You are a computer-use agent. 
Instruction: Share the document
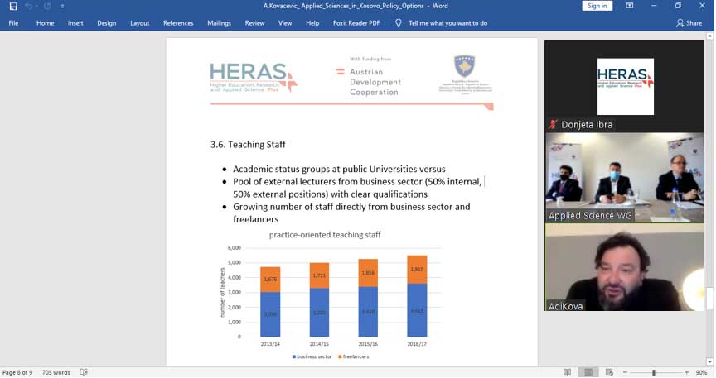click(689, 23)
